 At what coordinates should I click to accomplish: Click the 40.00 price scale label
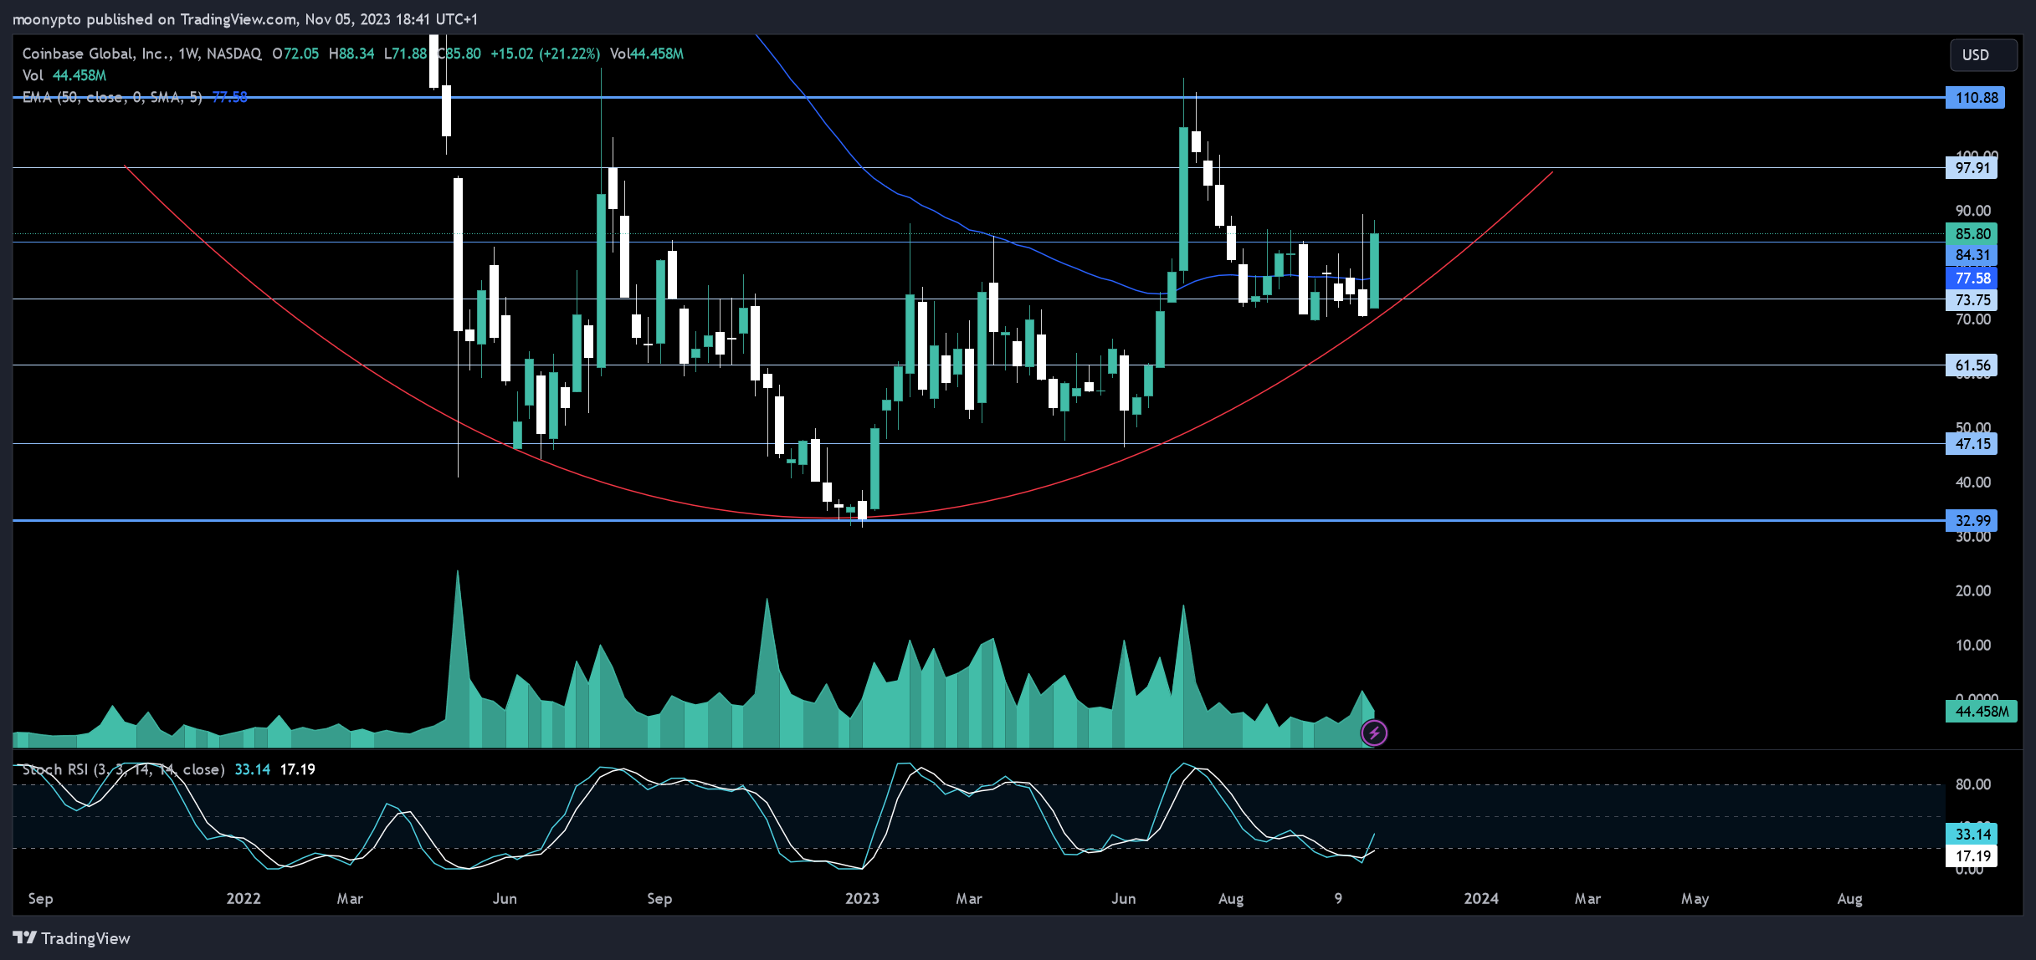1972,483
